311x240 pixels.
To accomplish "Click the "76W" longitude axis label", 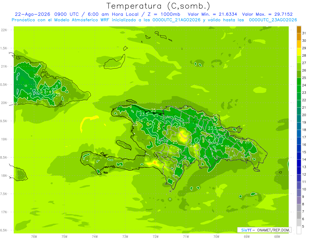I will point(34,237).
